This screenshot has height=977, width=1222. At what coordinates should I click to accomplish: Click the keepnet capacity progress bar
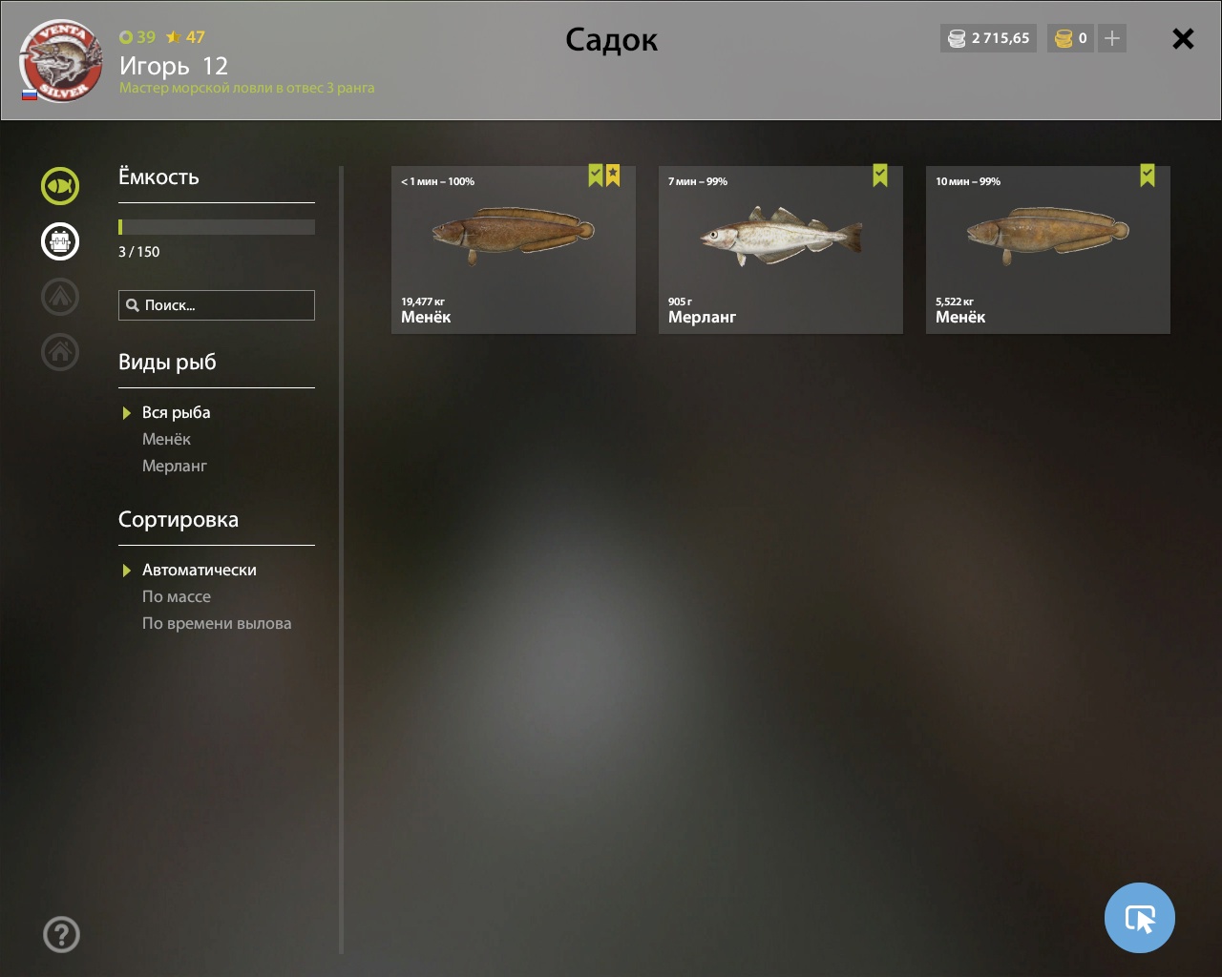[x=217, y=227]
